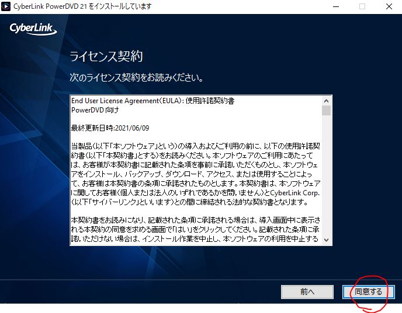Click the 前へ (Back) button
402x313 pixels.
click(307, 292)
